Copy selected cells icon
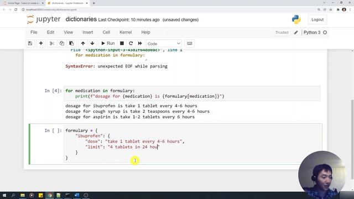 [x=61, y=43]
